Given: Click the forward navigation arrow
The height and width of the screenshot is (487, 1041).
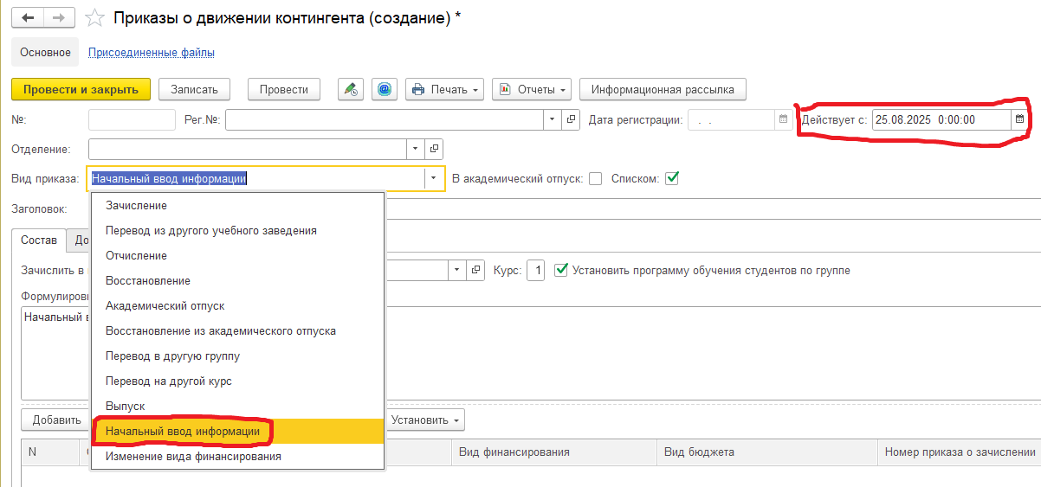Looking at the screenshot, I should coord(59,18).
